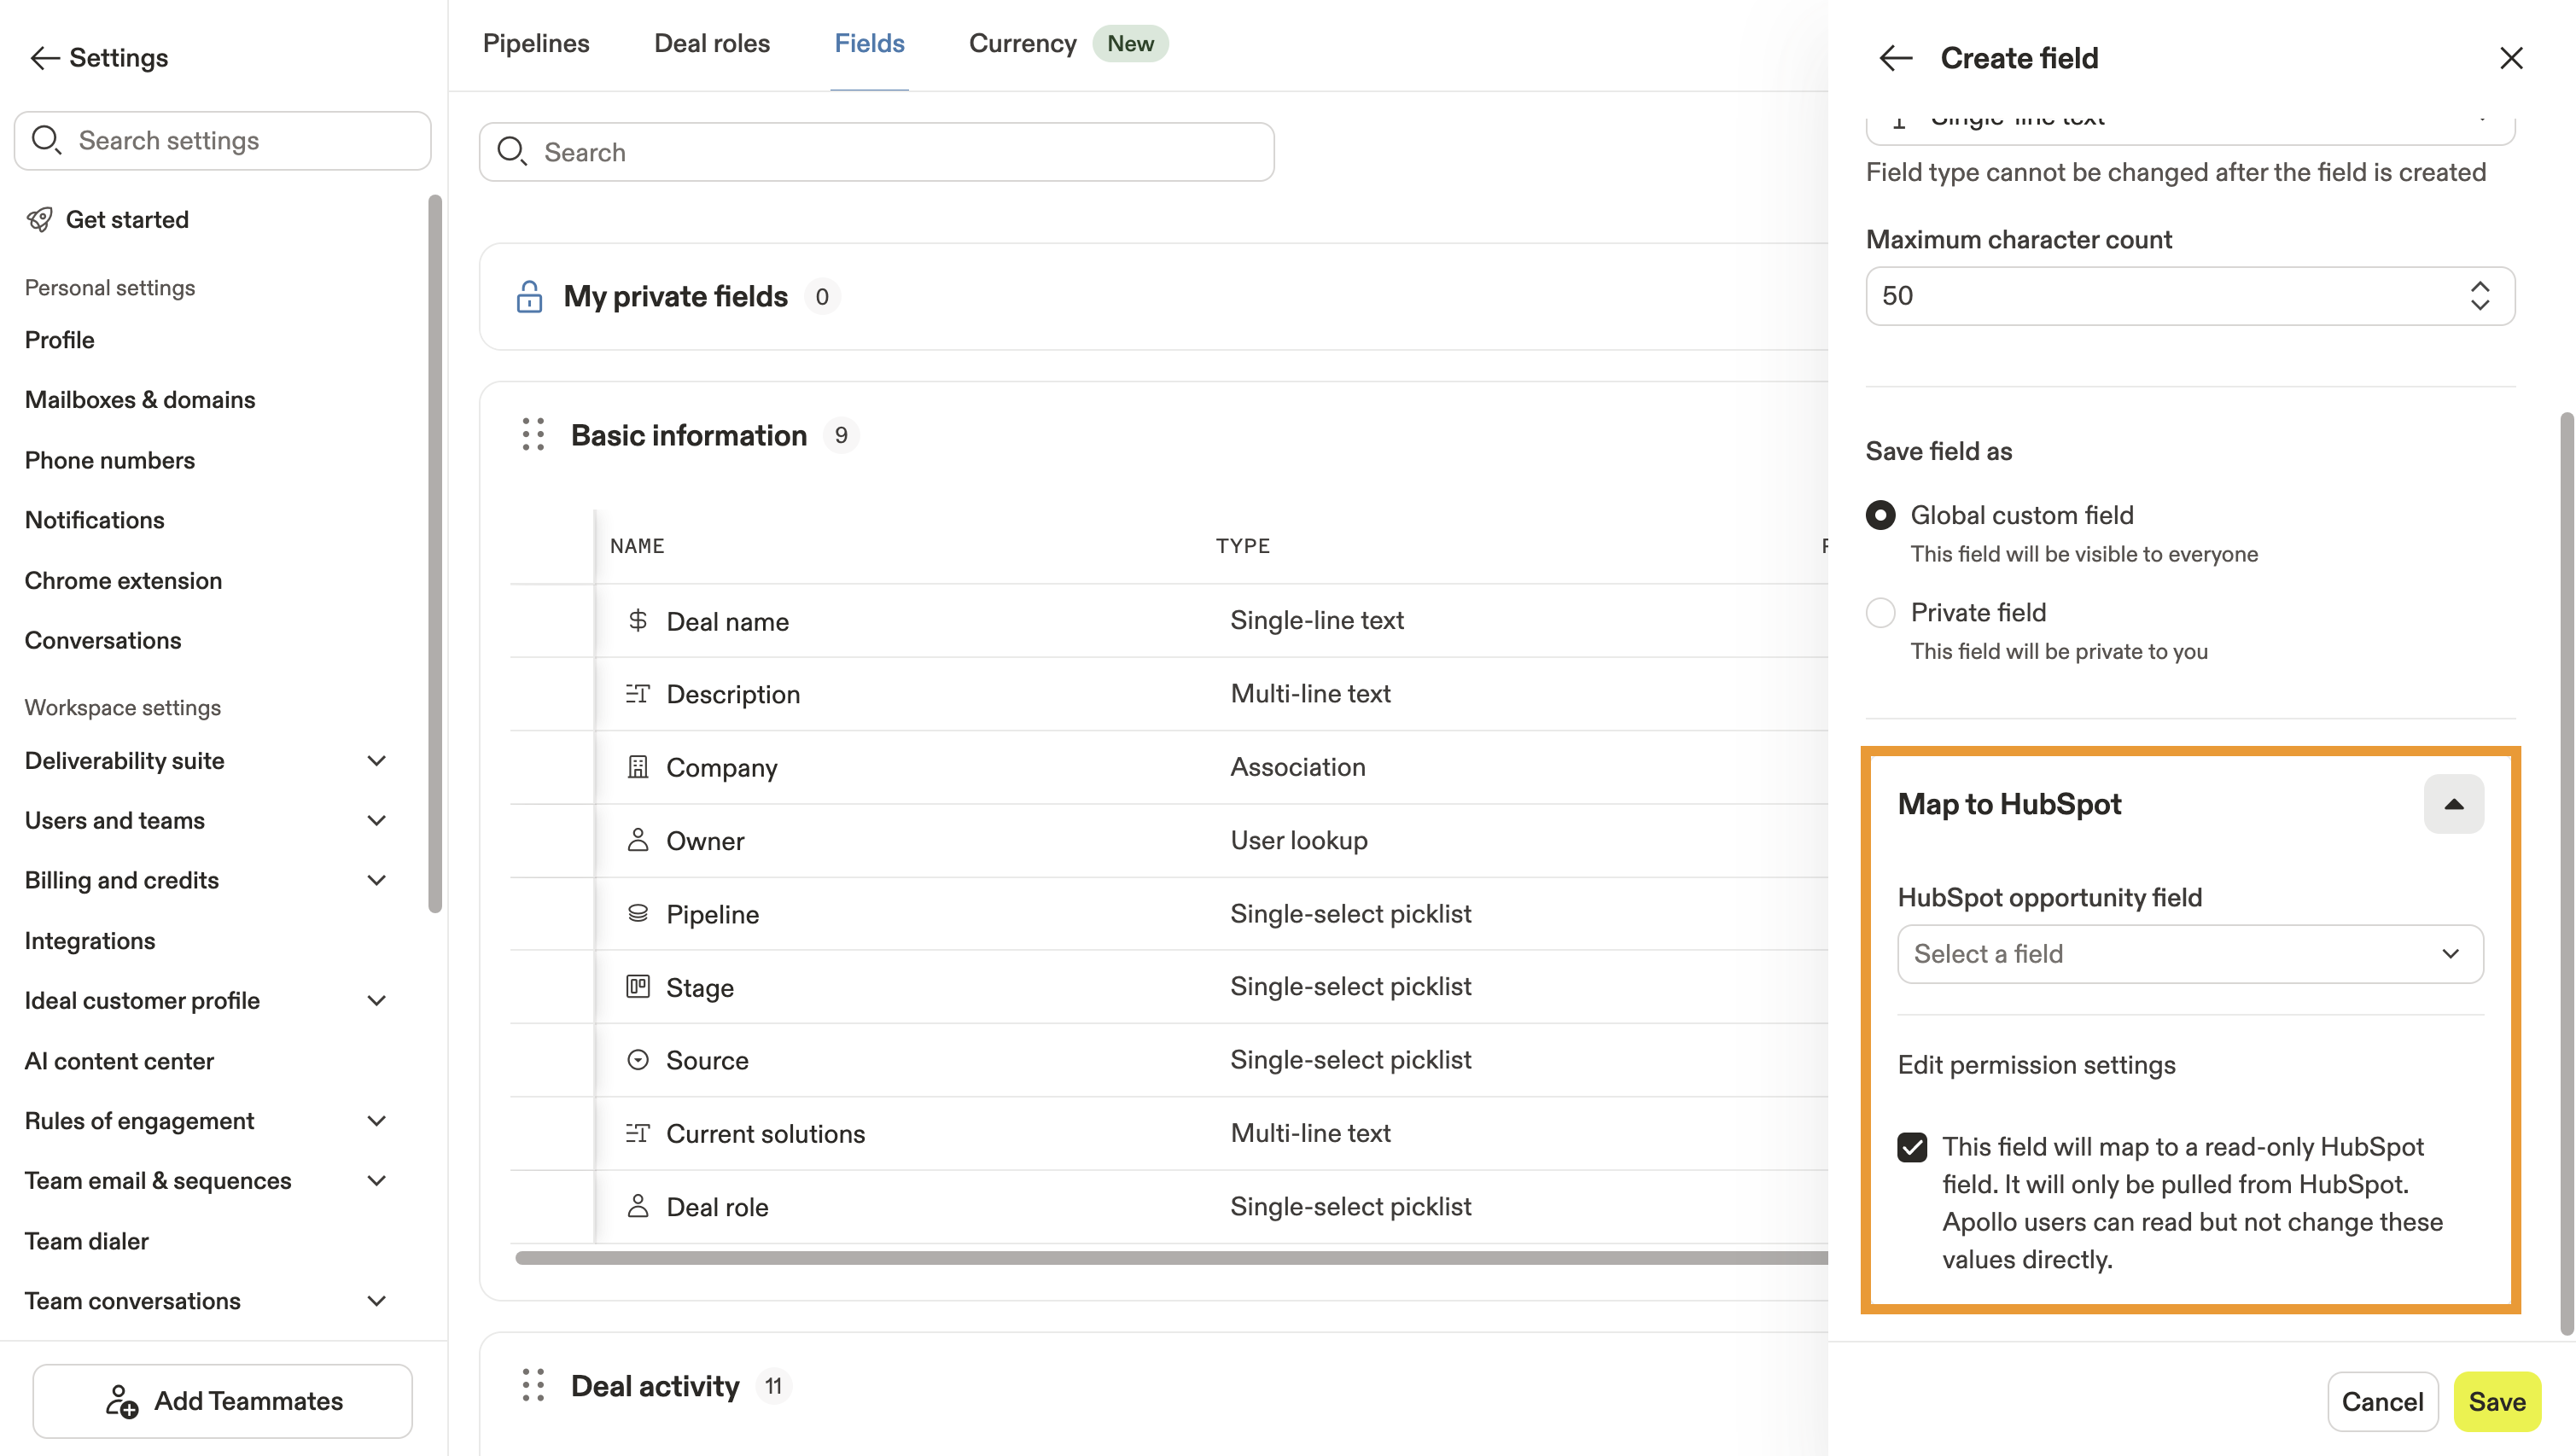Click the dollar icon beside Deal name
Screen dimensions: 2576x1456
pos(638,621)
